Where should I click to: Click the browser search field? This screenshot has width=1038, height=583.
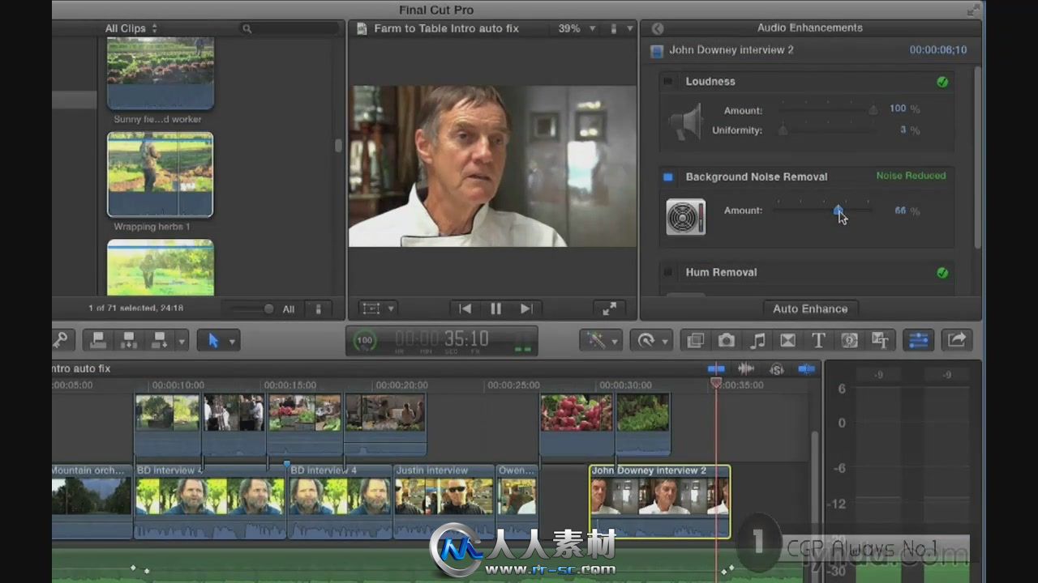290,28
